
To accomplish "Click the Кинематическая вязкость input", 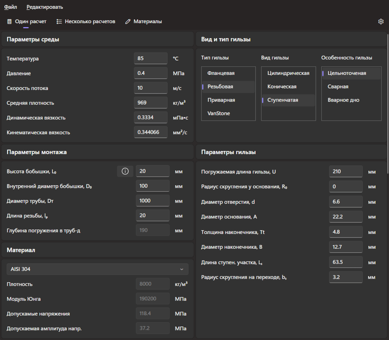I will (151, 132).
